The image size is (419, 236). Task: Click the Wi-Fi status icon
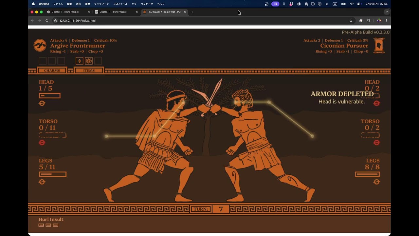[x=352, y=4]
